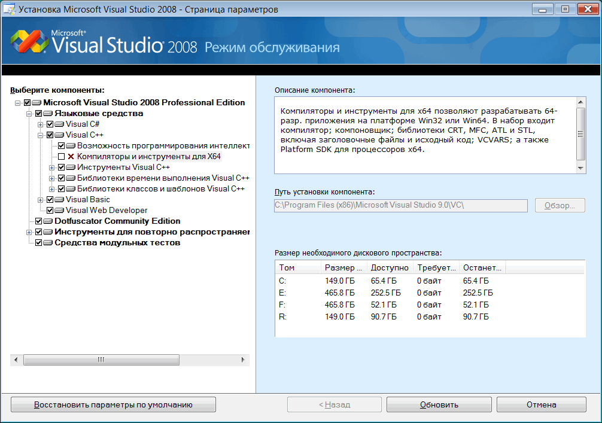Click the Отмена button

click(x=542, y=404)
